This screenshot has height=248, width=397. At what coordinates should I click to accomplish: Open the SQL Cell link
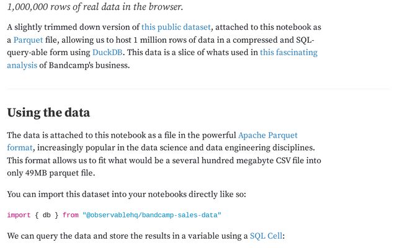point(266,236)
